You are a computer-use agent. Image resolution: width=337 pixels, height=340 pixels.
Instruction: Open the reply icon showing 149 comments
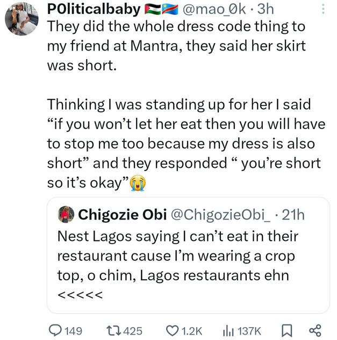[55, 330]
